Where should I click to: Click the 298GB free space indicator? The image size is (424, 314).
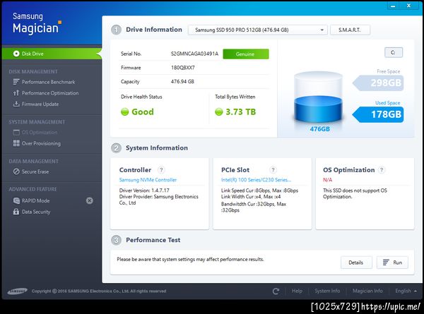(379, 83)
